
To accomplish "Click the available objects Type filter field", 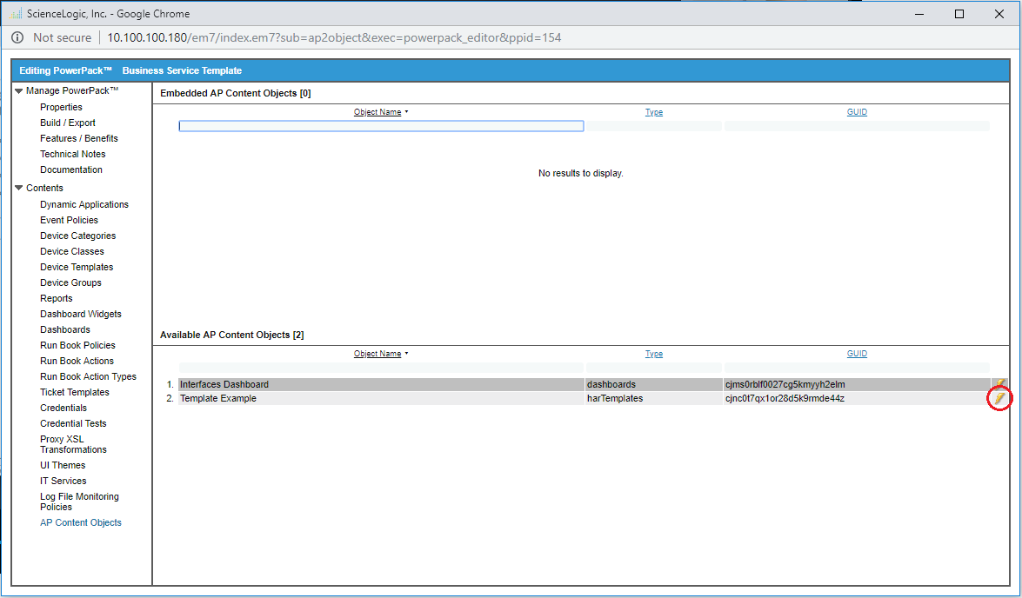I will click(654, 368).
